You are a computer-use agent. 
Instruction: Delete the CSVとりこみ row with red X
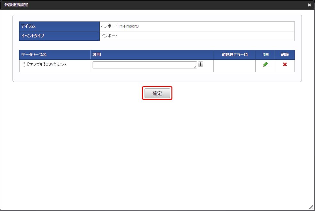click(285, 64)
